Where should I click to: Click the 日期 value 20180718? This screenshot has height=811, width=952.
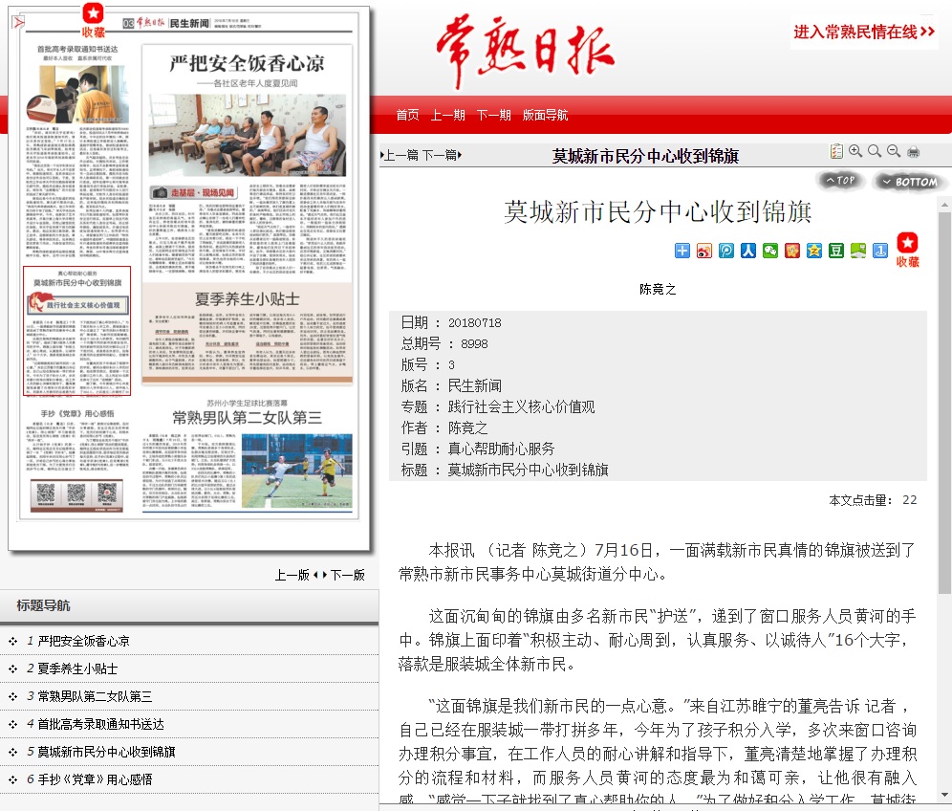point(475,322)
